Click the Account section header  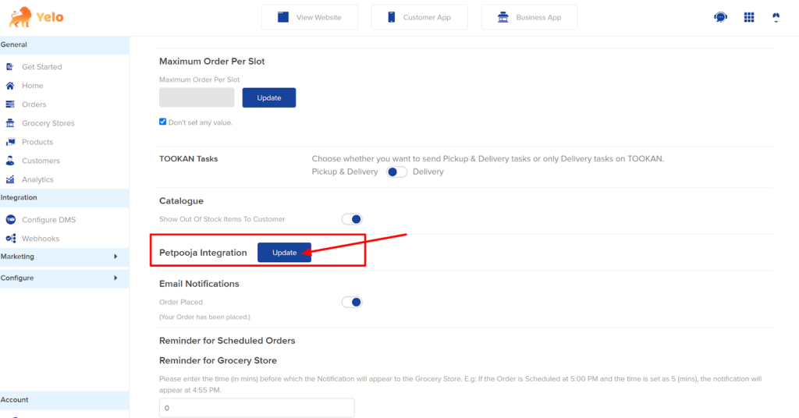[65, 400]
